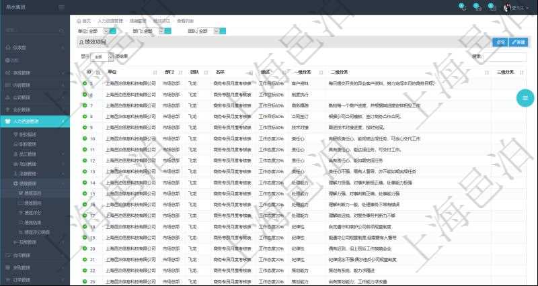The image size is (538, 286).
Task: Click the 搜索 input field
Action: click(504, 57)
